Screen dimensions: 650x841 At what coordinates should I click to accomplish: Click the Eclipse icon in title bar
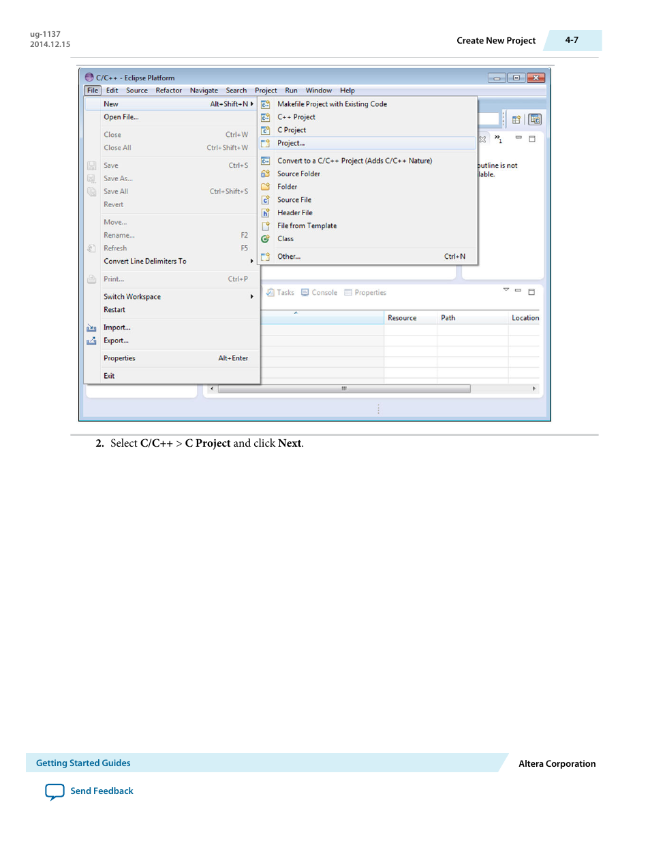pos(89,78)
